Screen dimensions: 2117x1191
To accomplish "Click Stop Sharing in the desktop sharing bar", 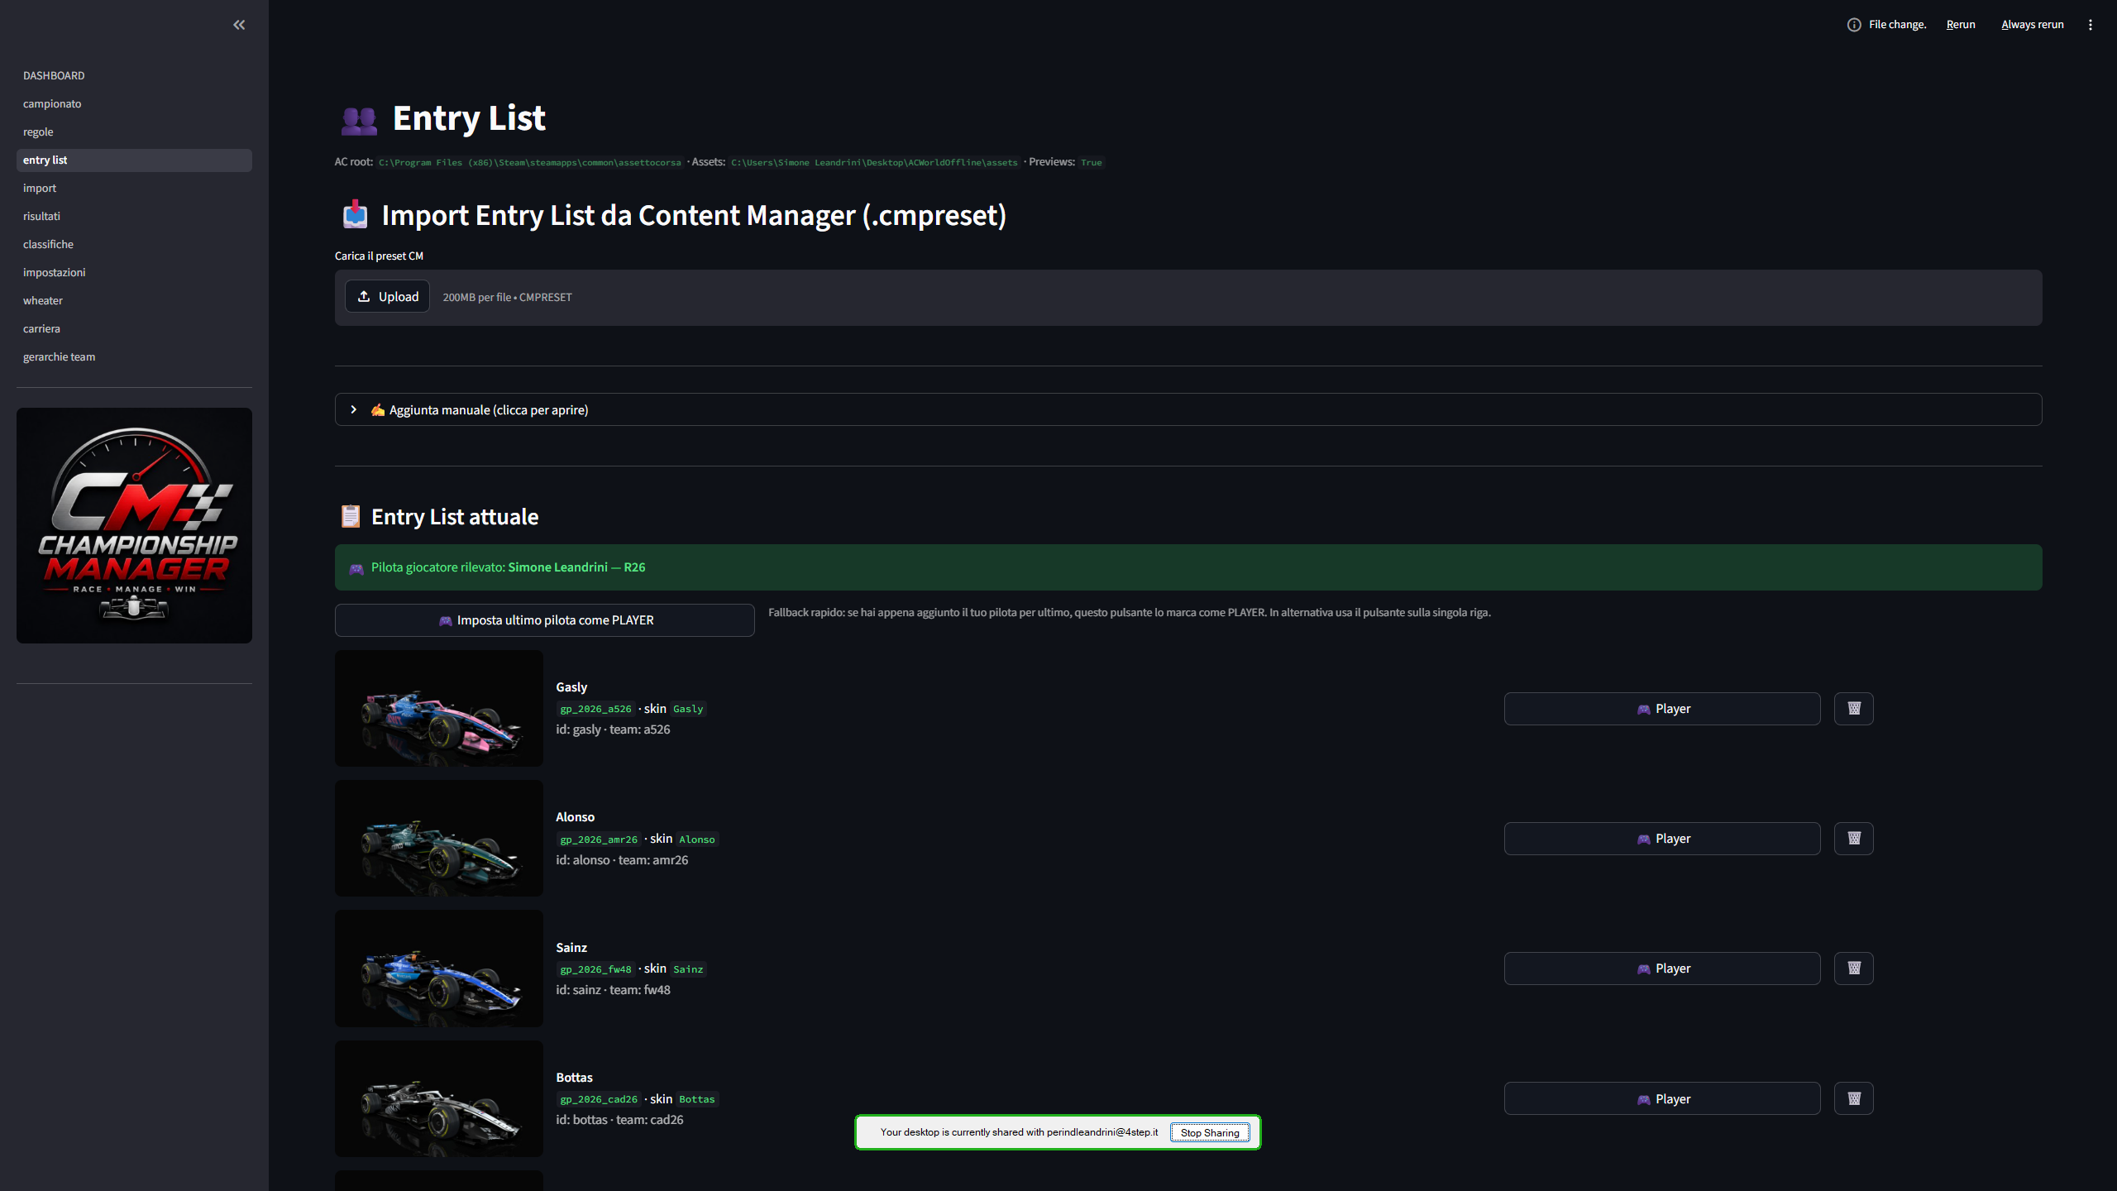I will coord(1209,1133).
